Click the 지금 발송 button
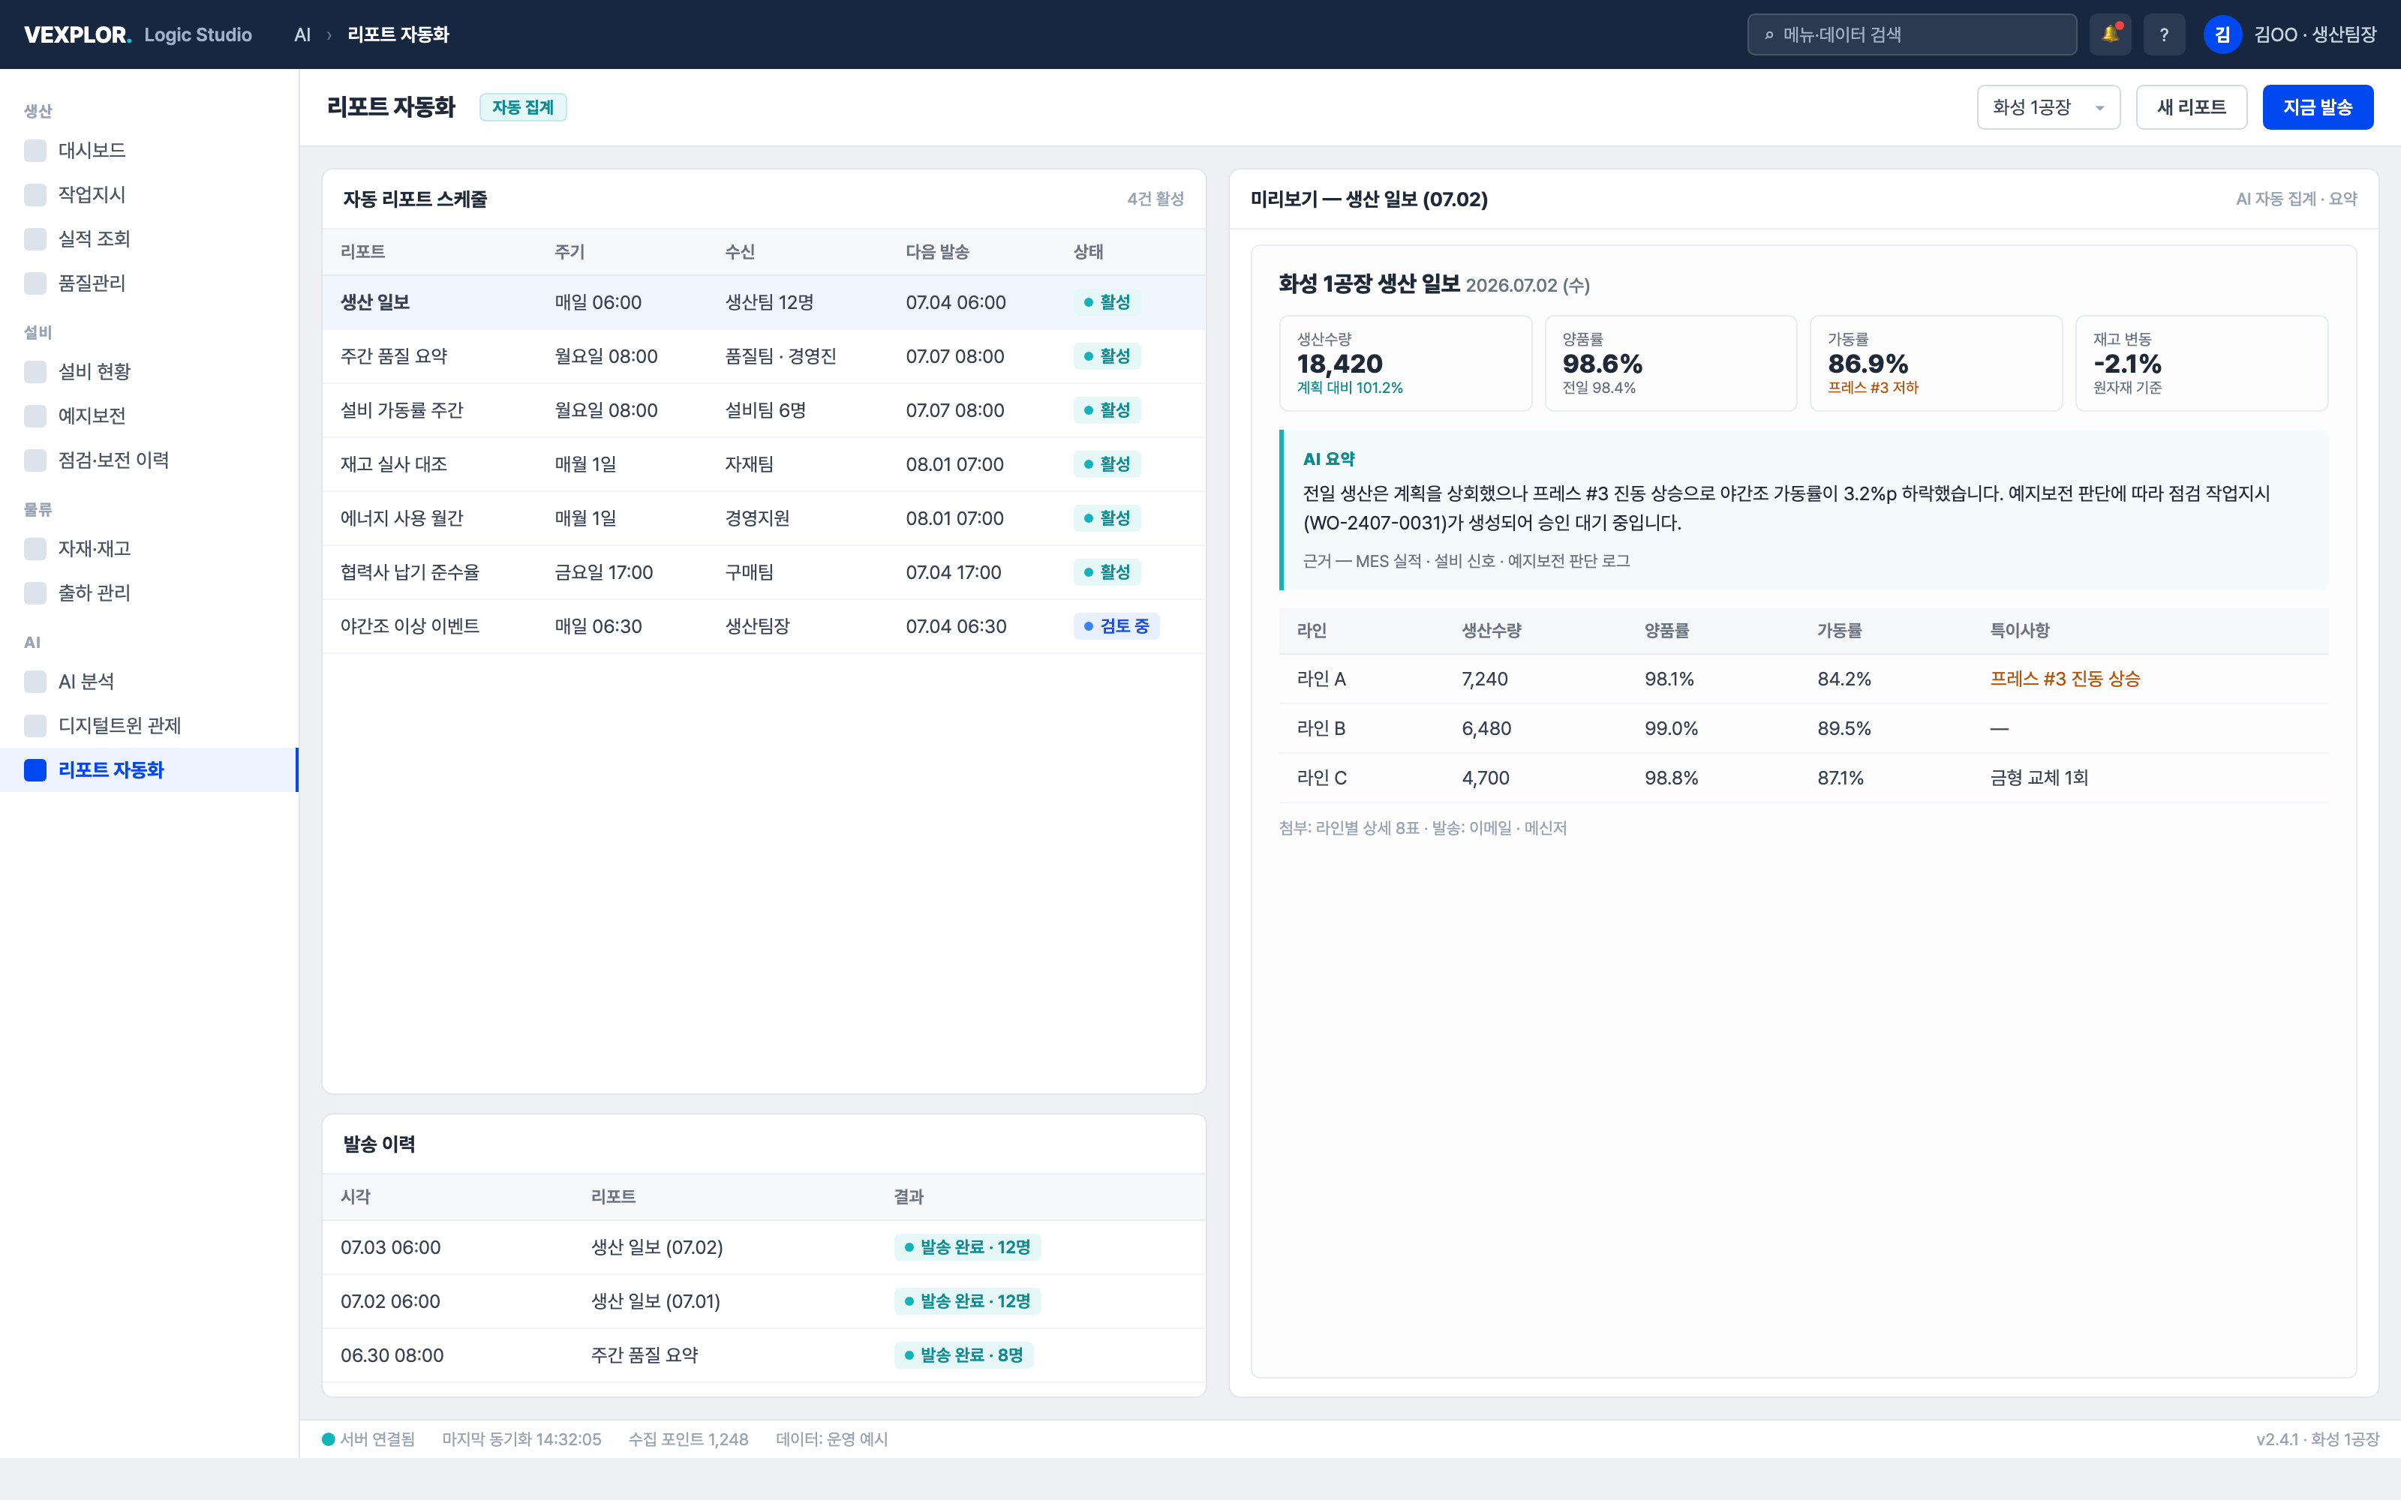The image size is (2401, 1500). pos(2318,107)
